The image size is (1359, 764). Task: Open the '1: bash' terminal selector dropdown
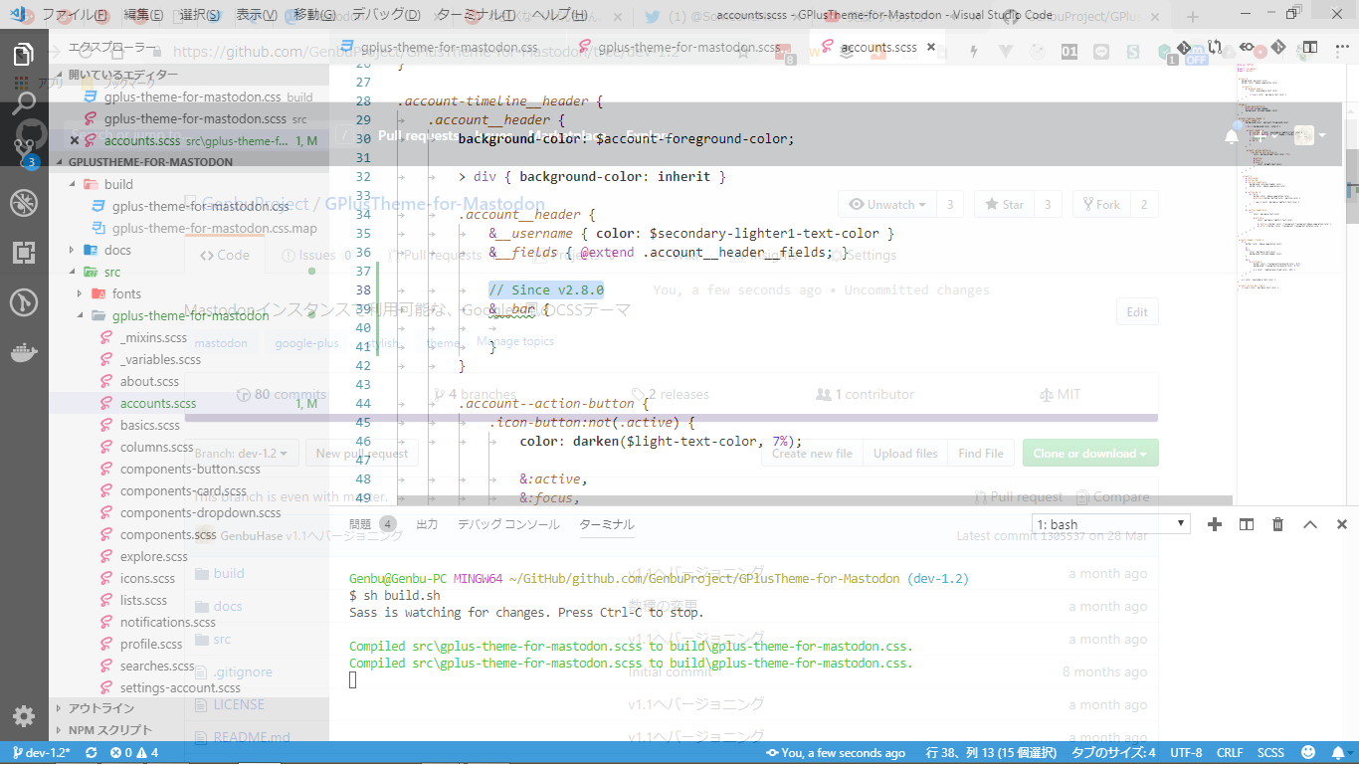click(1110, 524)
